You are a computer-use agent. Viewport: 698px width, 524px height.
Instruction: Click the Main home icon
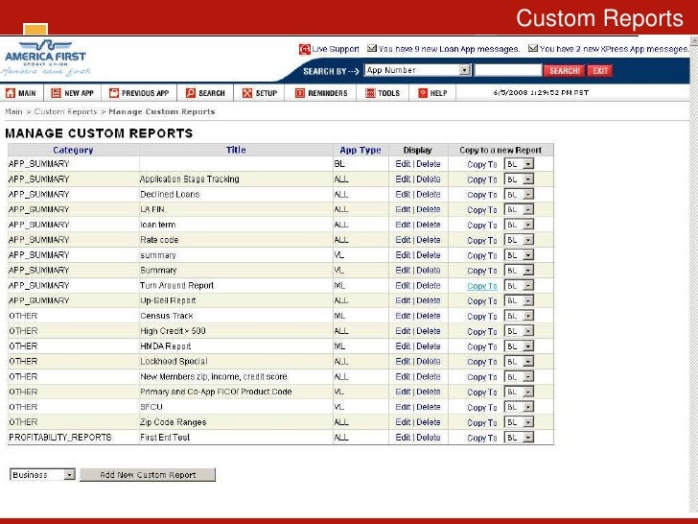(11, 93)
